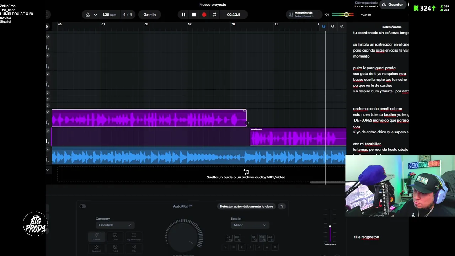Collapse the second track chevron
This screenshot has width=455, height=256.
click(x=48, y=55)
